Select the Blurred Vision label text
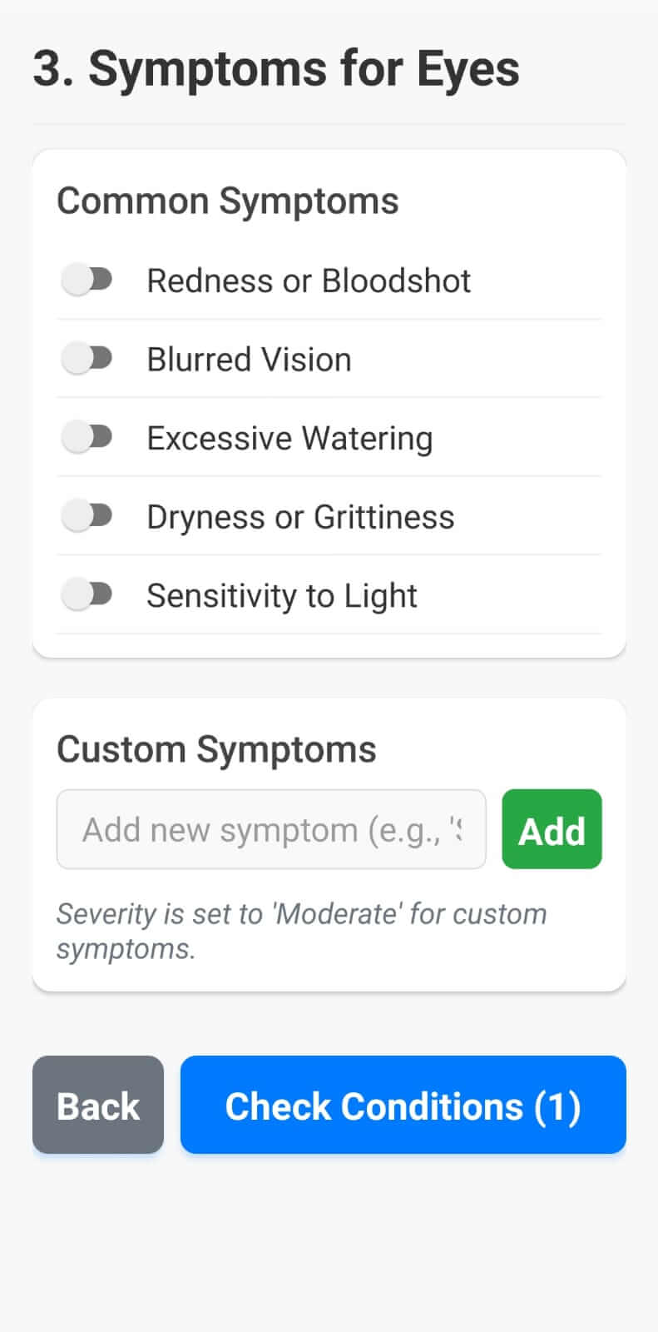 point(249,358)
